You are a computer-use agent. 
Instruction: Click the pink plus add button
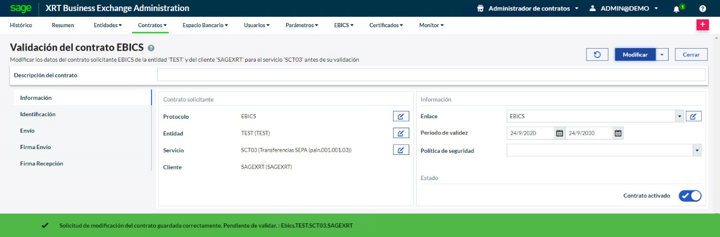[x=702, y=25]
